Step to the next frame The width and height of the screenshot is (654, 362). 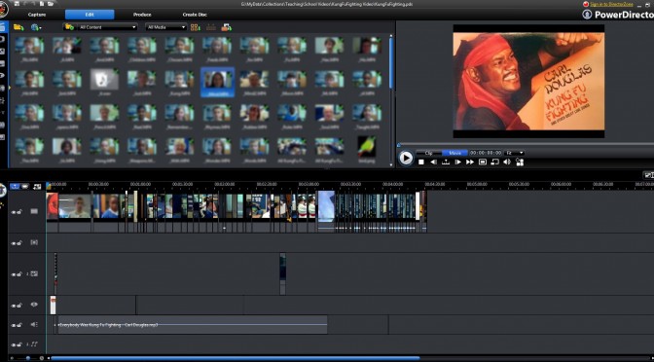(x=458, y=162)
